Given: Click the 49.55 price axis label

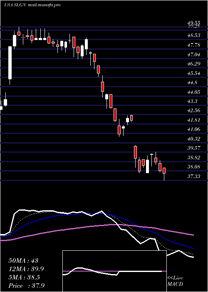Looking at the screenshot, I should tap(194, 23).
